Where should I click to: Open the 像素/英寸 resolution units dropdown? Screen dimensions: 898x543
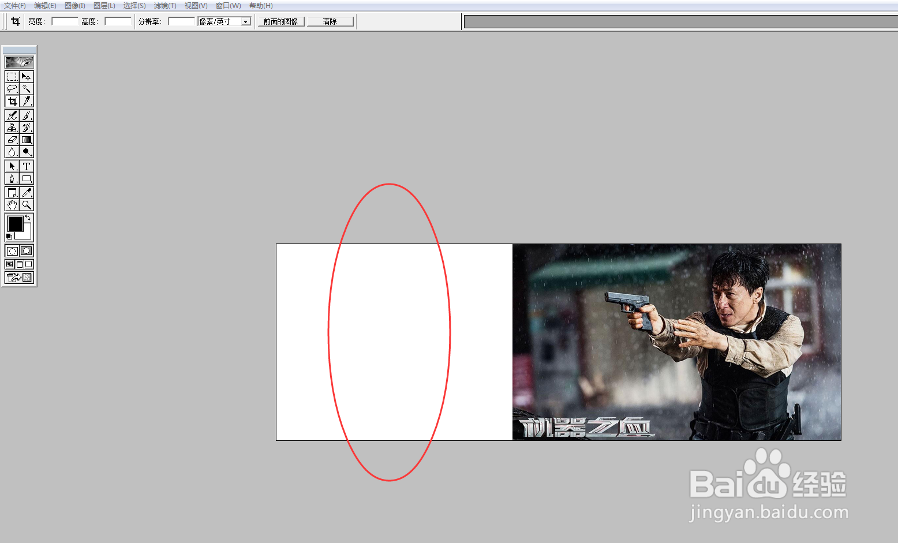[246, 21]
